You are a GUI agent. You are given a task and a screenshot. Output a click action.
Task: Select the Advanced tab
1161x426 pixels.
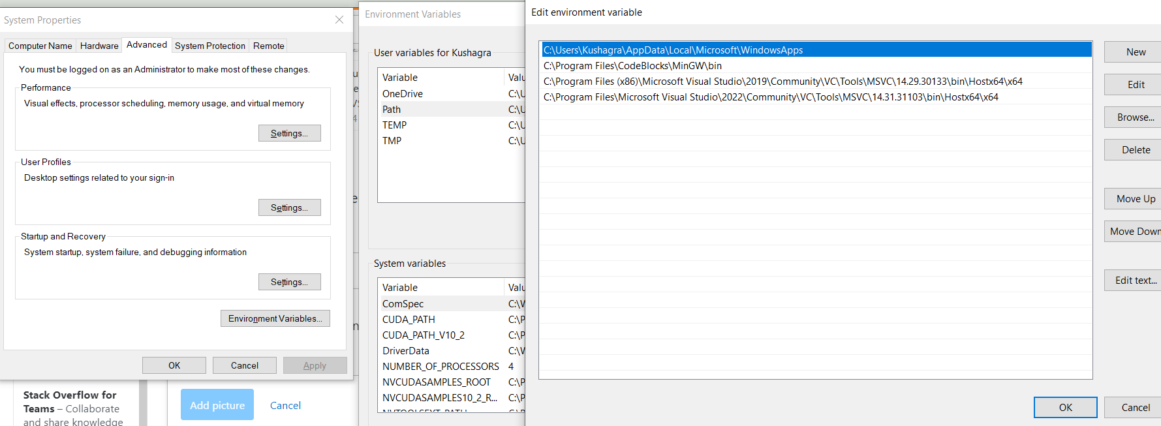147,44
